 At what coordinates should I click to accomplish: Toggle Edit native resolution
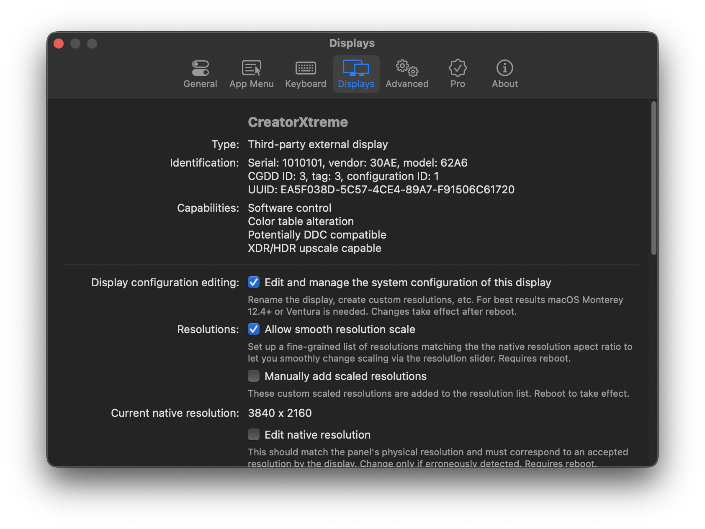tap(254, 435)
